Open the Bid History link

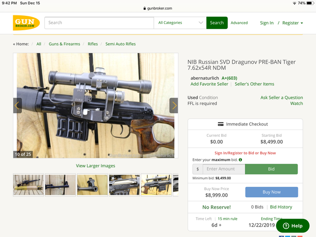point(281,207)
